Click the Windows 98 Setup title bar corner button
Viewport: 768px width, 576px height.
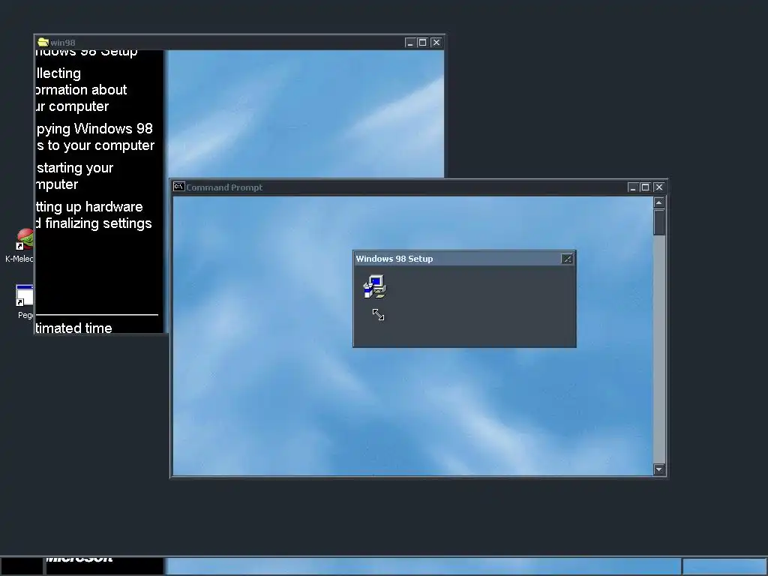(x=567, y=259)
